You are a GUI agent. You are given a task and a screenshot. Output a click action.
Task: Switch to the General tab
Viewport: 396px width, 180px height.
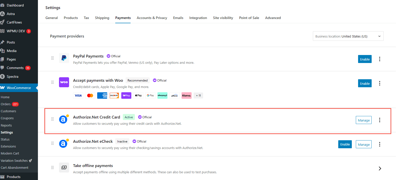(51, 18)
